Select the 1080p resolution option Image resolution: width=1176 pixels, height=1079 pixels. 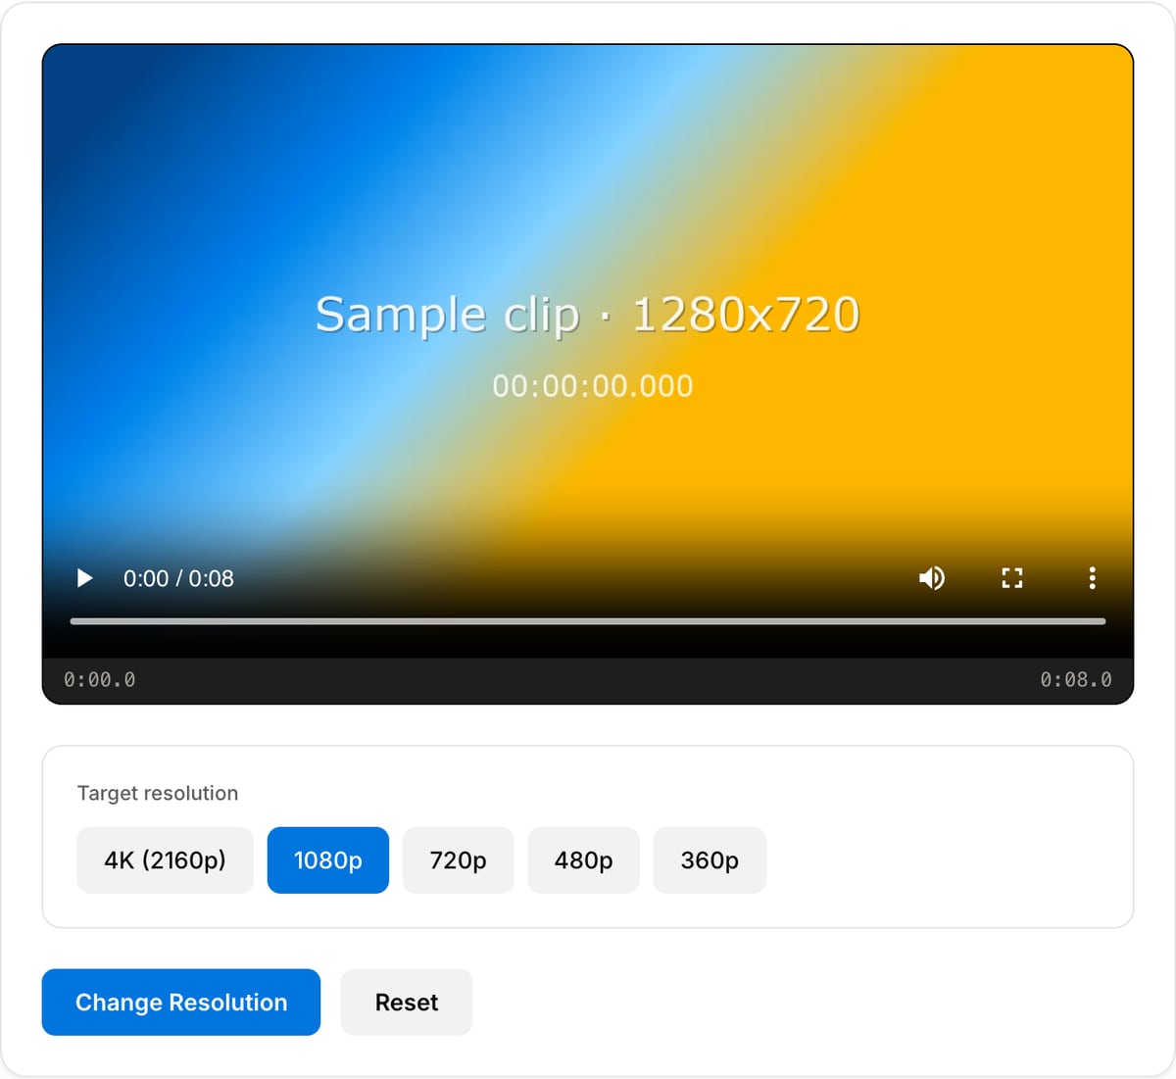[328, 860]
